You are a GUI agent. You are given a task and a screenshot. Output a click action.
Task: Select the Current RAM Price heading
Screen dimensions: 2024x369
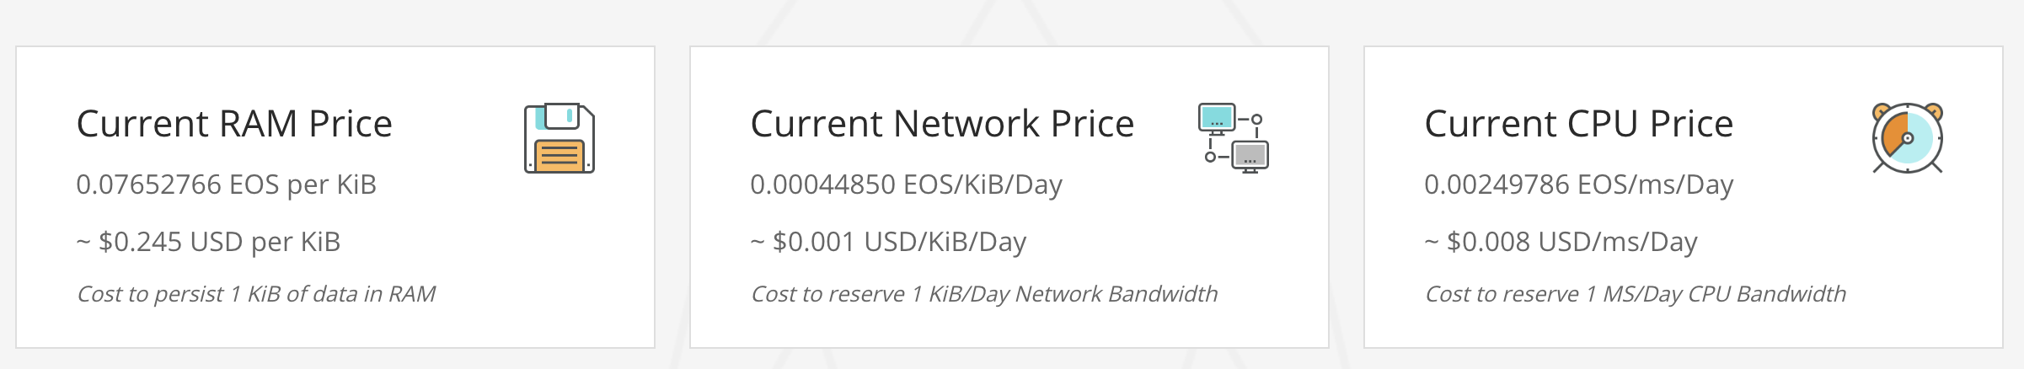point(234,124)
